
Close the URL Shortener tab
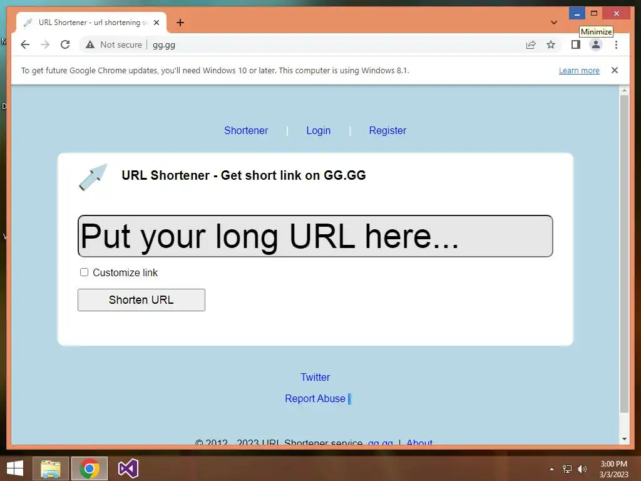pyautogui.click(x=156, y=23)
